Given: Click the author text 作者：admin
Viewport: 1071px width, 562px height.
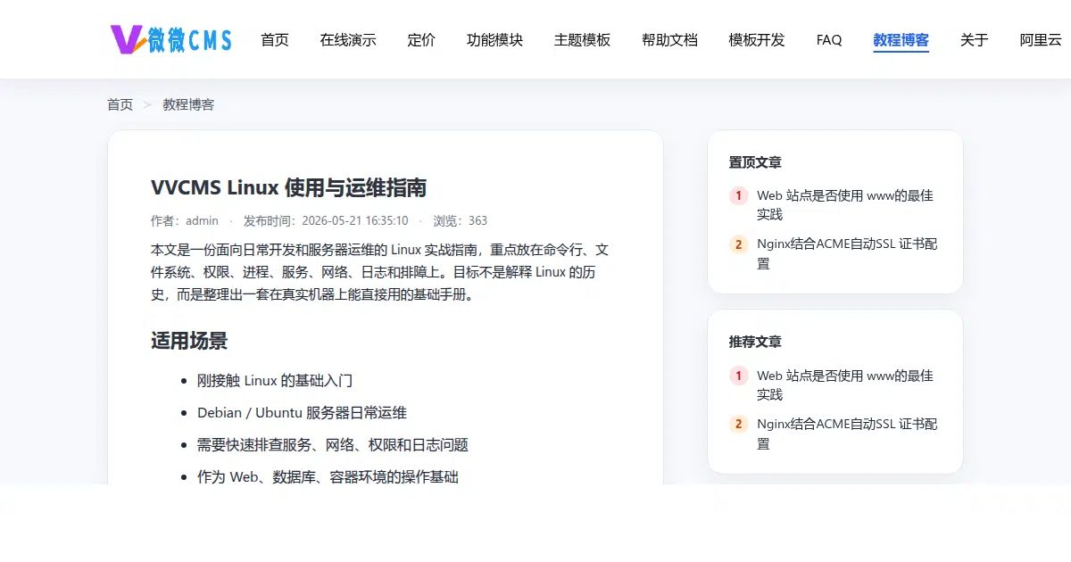Looking at the screenshot, I should tap(185, 220).
